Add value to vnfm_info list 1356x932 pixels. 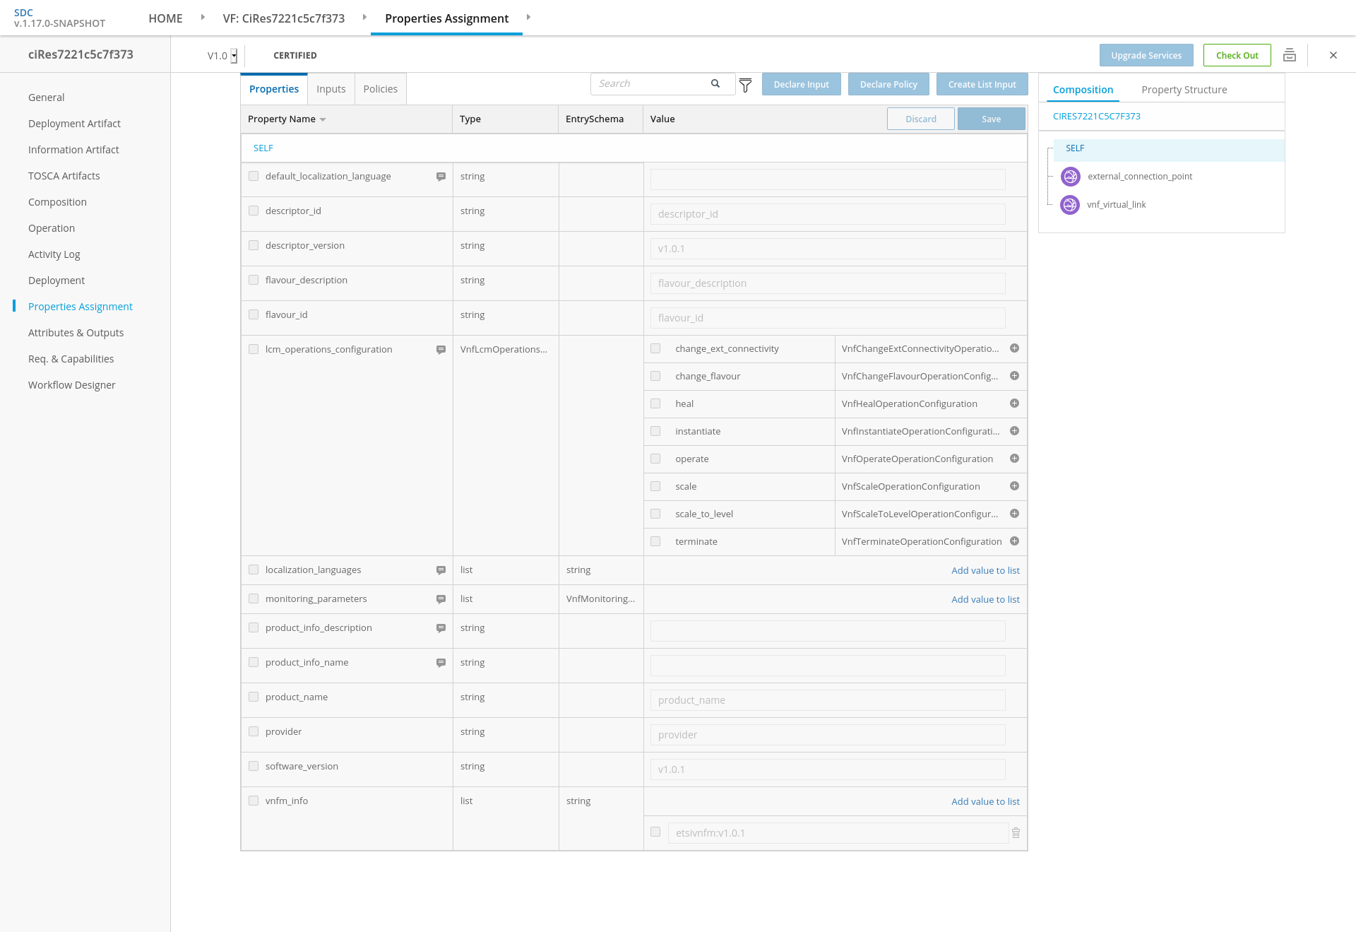985,802
